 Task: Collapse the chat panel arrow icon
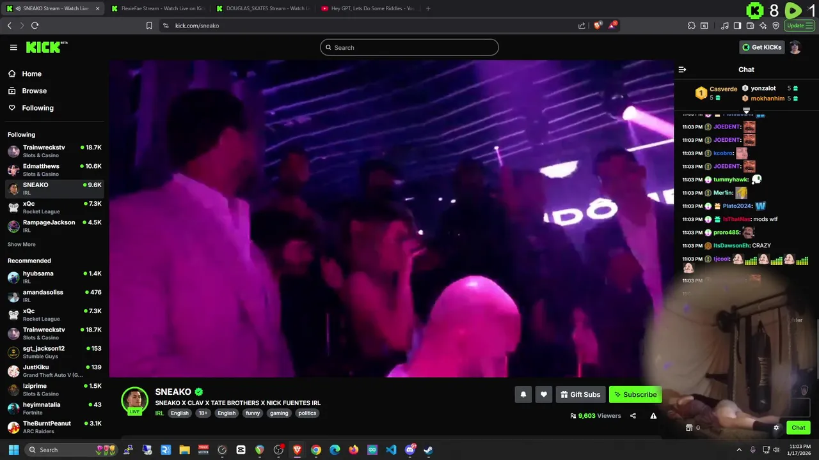coord(682,70)
